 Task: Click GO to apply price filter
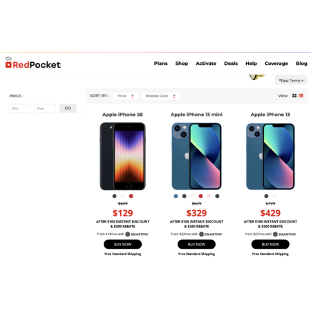(68, 108)
